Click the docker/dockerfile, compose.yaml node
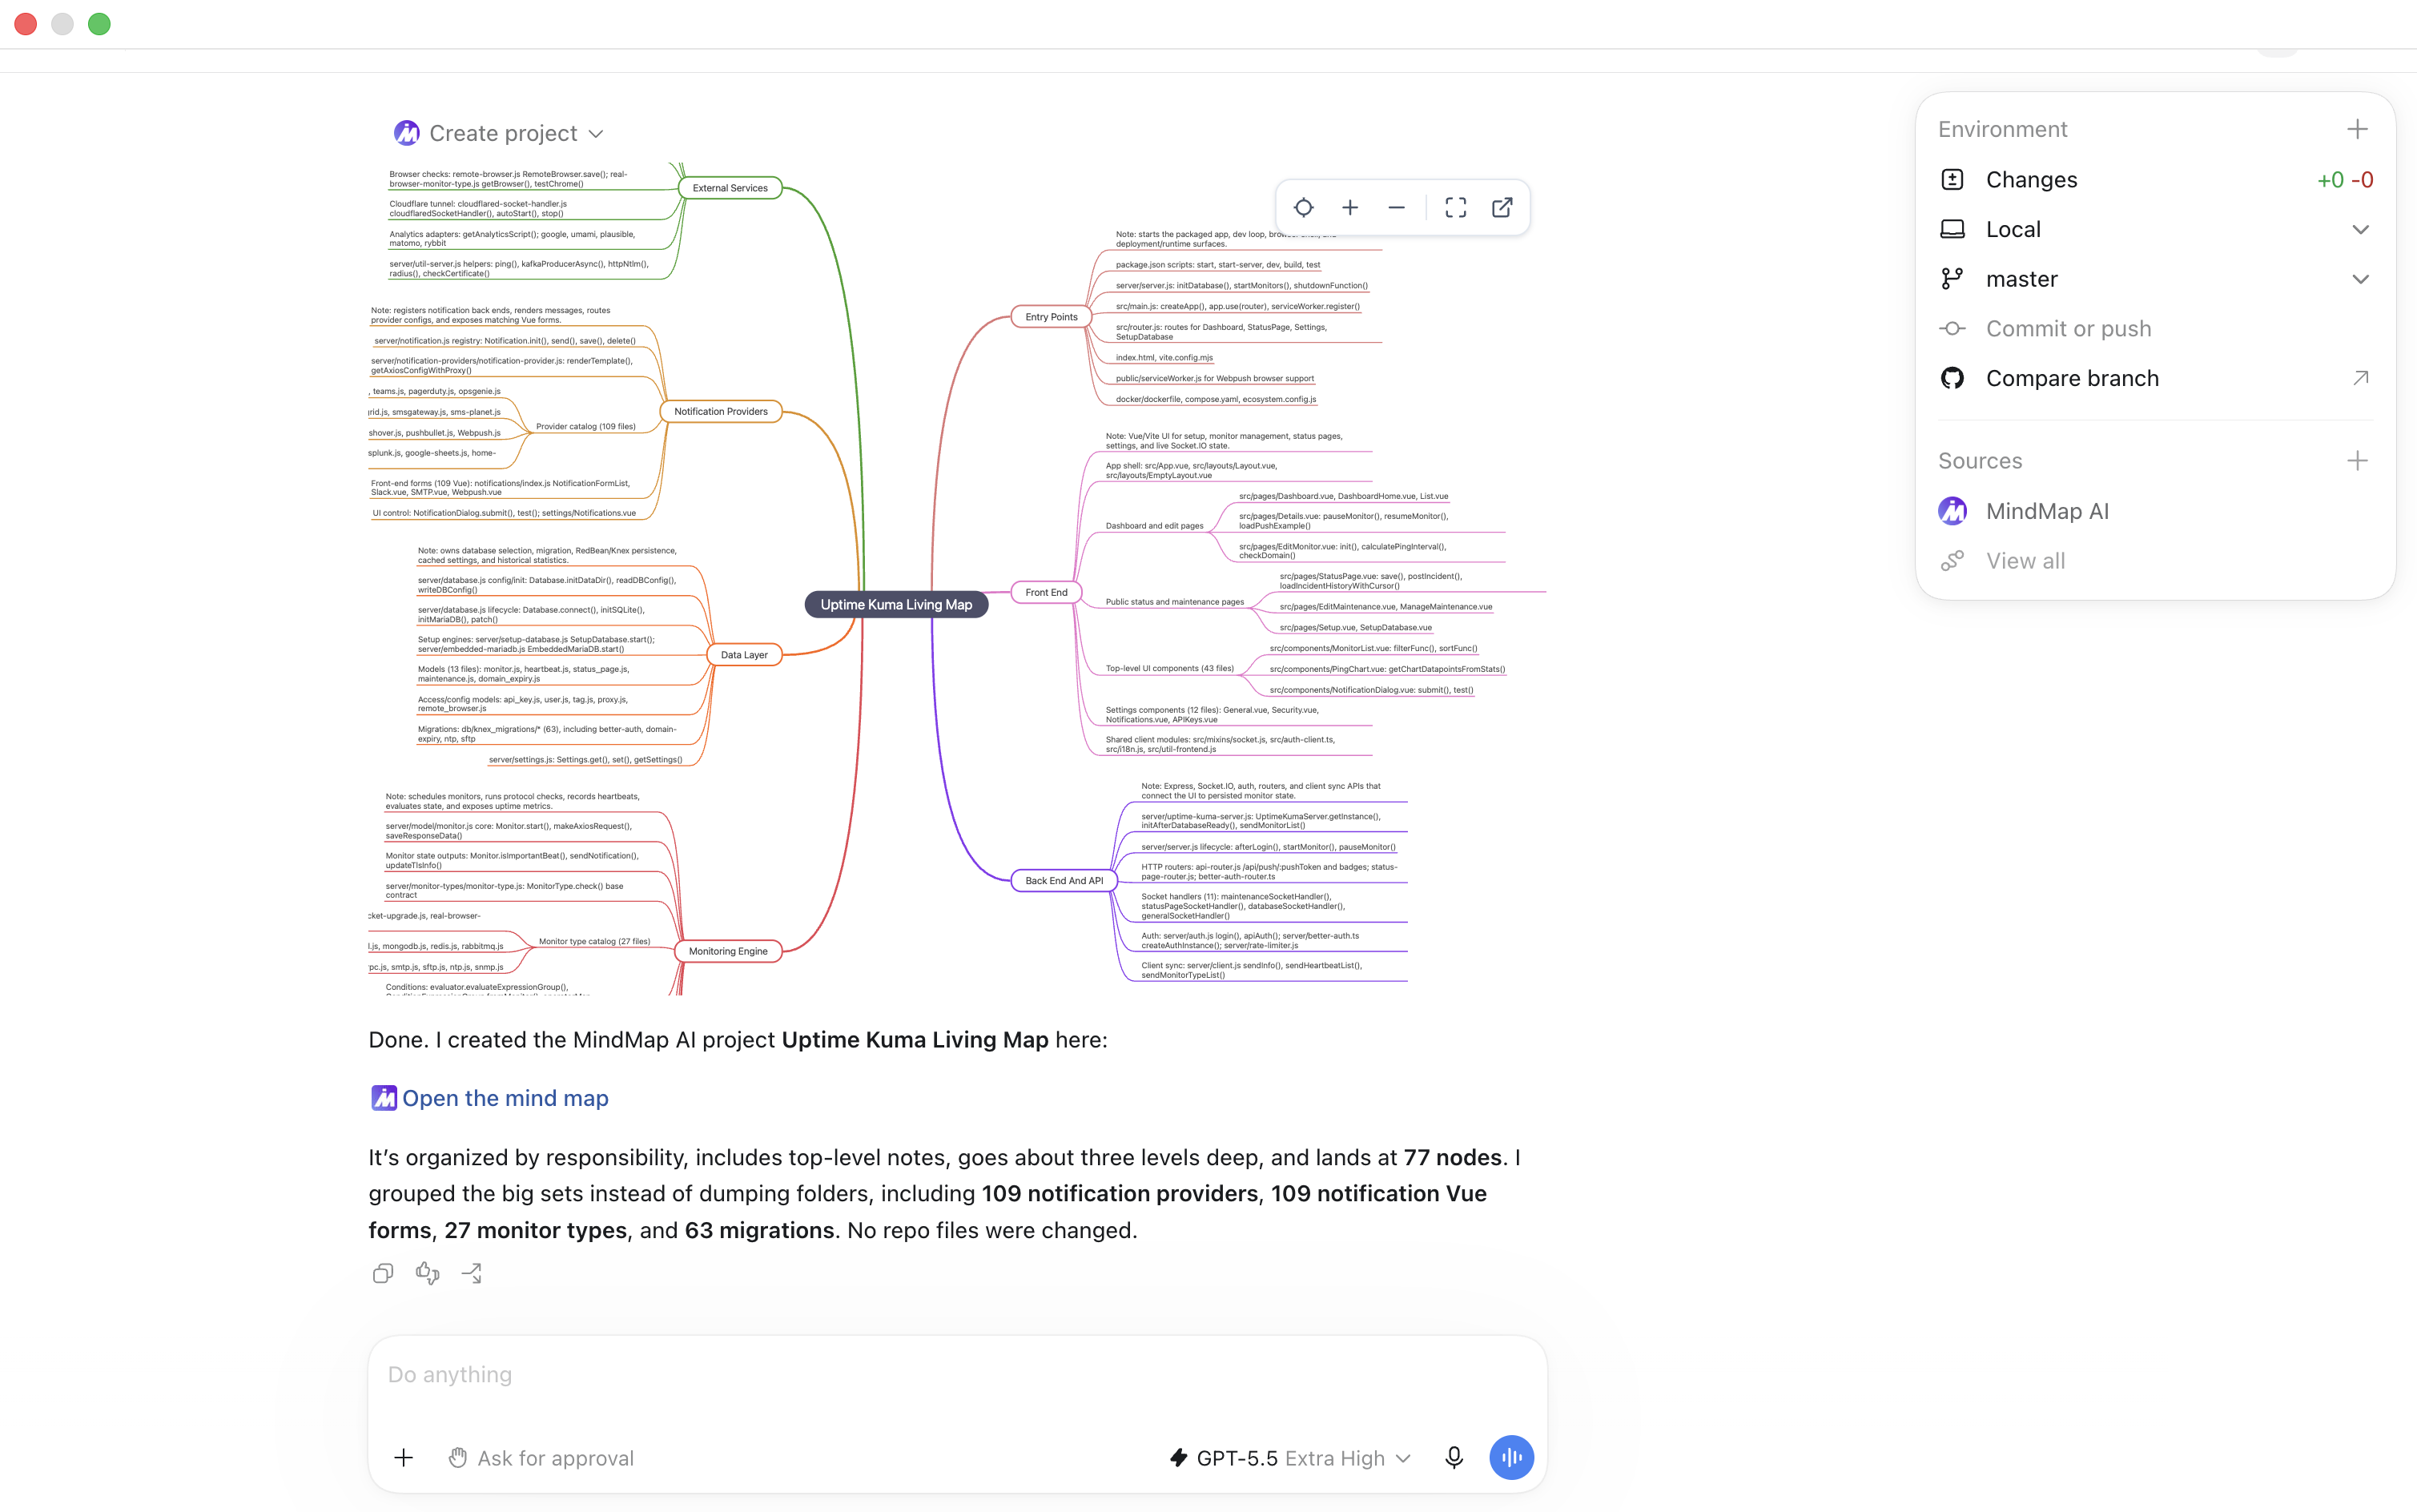The image size is (2417, 1512). point(1215,400)
